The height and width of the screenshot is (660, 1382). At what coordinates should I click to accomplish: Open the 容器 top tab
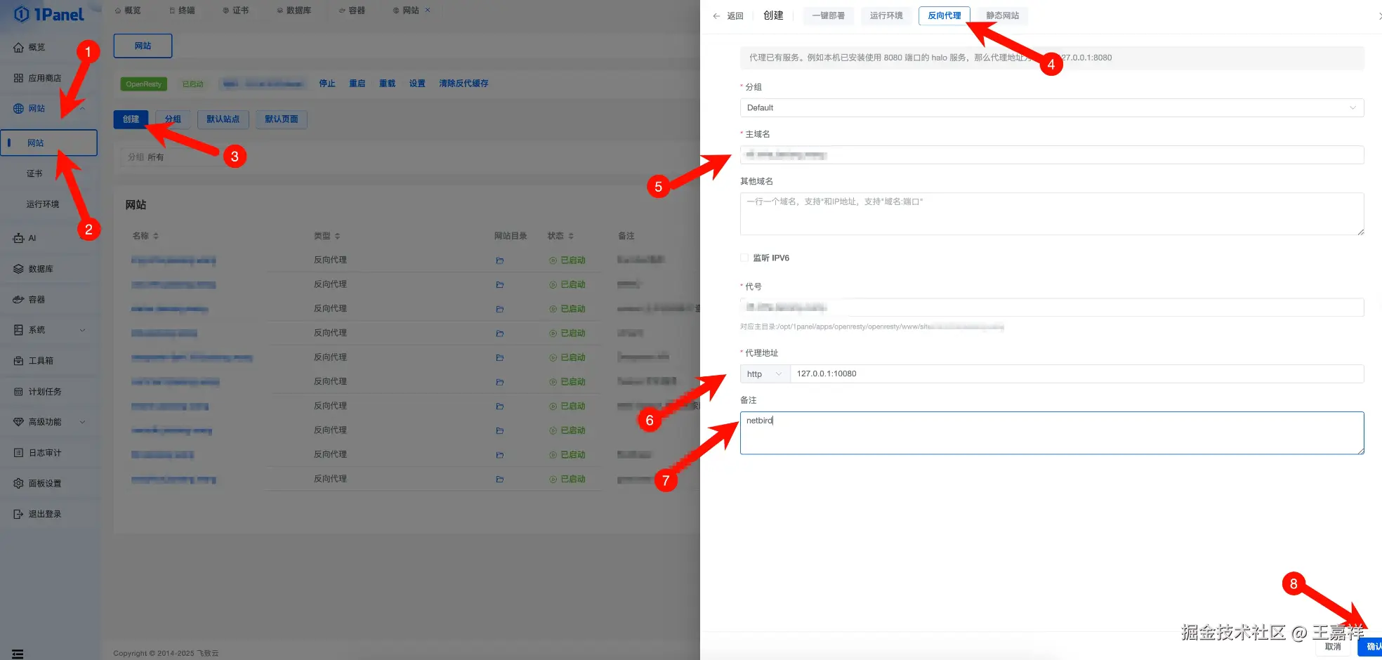[x=352, y=10]
